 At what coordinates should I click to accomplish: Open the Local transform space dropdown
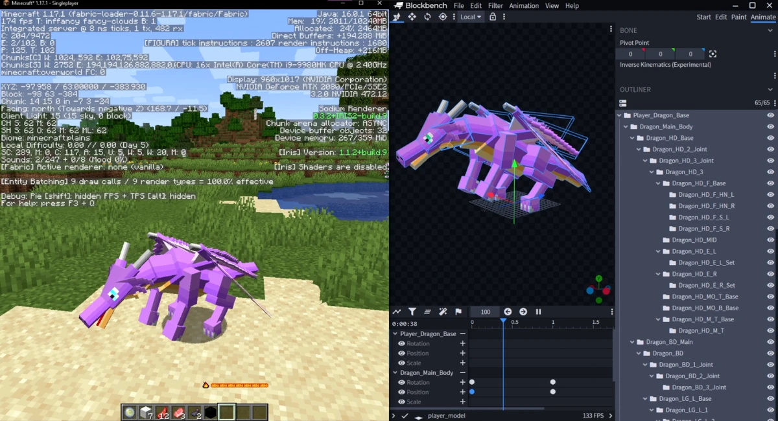coord(472,17)
